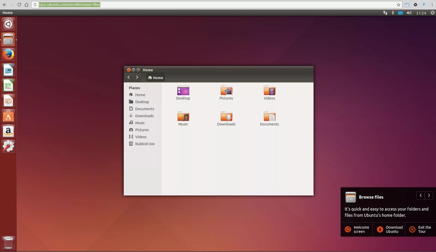Viewport: 436px width, 252px height.
Task: Open System Settings wrench launcher icon
Action: point(8,147)
